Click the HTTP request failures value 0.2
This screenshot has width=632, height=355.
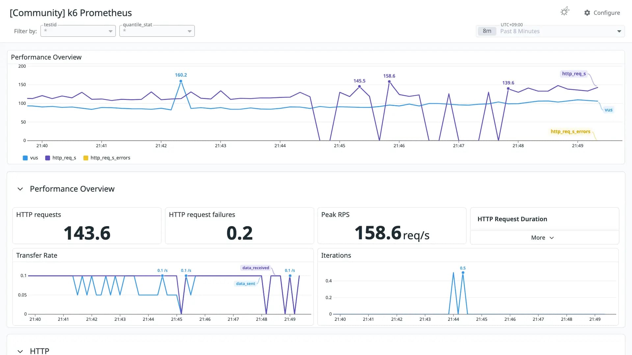[x=240, y=233]
